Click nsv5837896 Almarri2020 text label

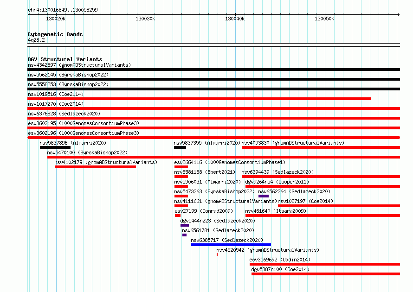pos(73,143)
